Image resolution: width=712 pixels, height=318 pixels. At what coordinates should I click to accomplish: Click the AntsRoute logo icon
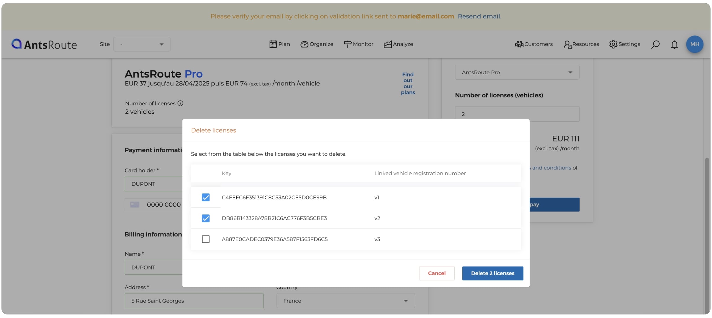[17, 44]
